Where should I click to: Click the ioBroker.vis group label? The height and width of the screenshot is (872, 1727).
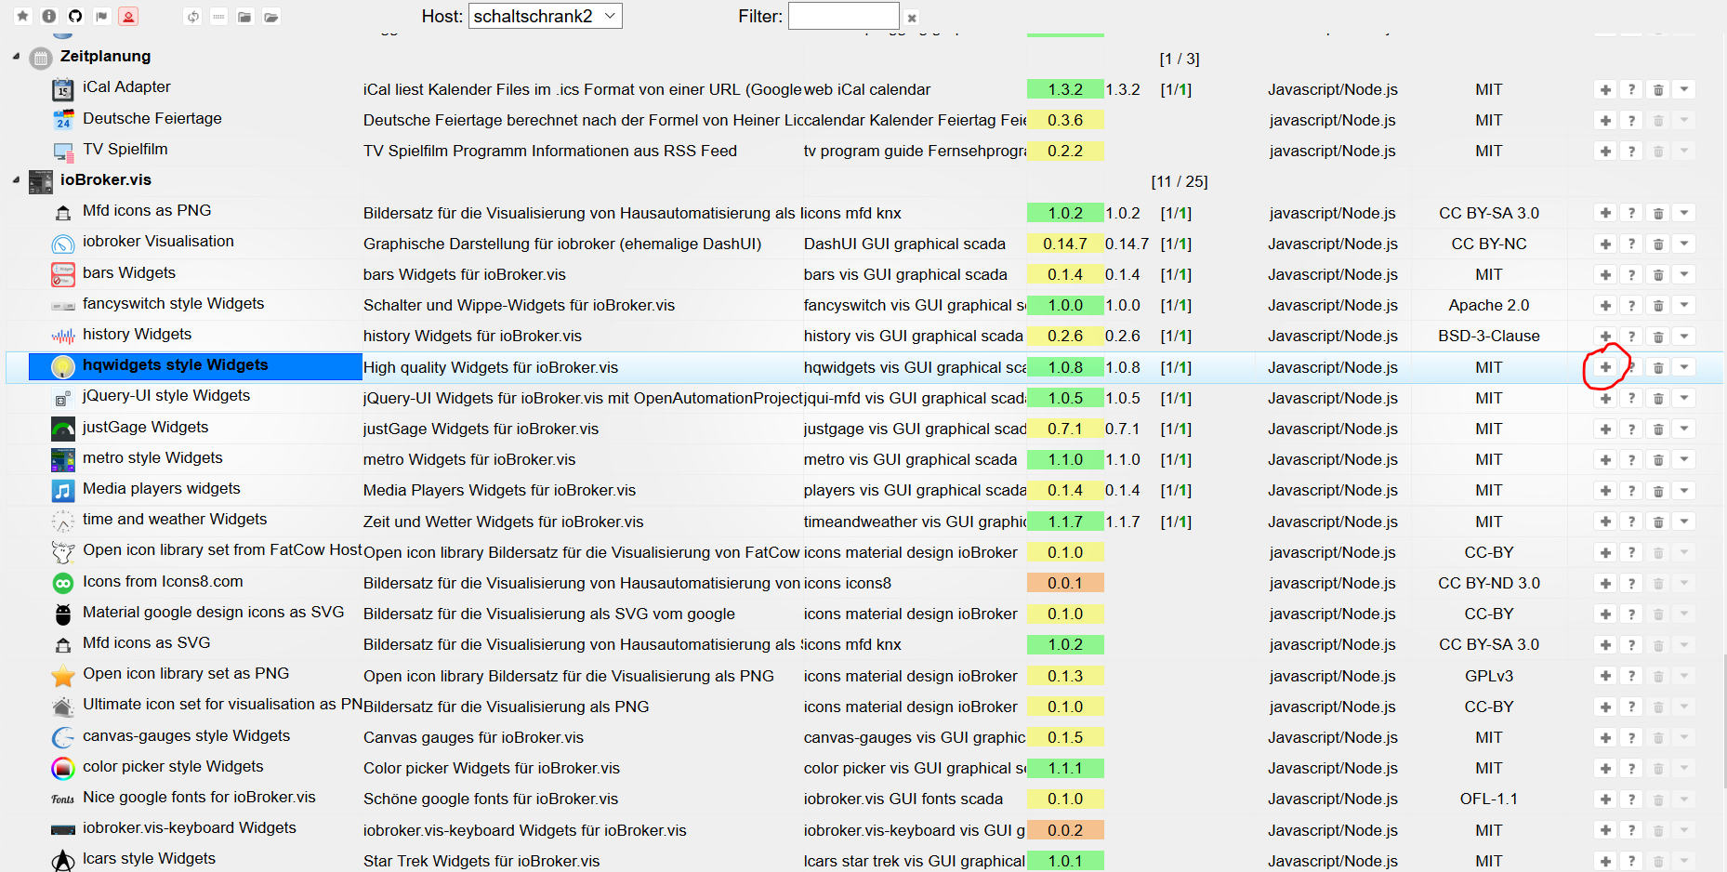[x=105, y=180]
